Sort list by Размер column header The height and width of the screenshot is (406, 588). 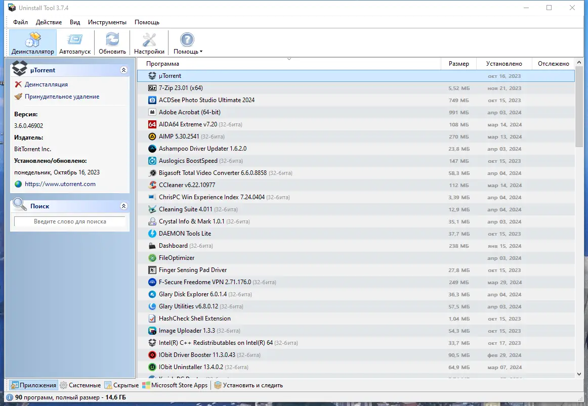tap(458, 64)
